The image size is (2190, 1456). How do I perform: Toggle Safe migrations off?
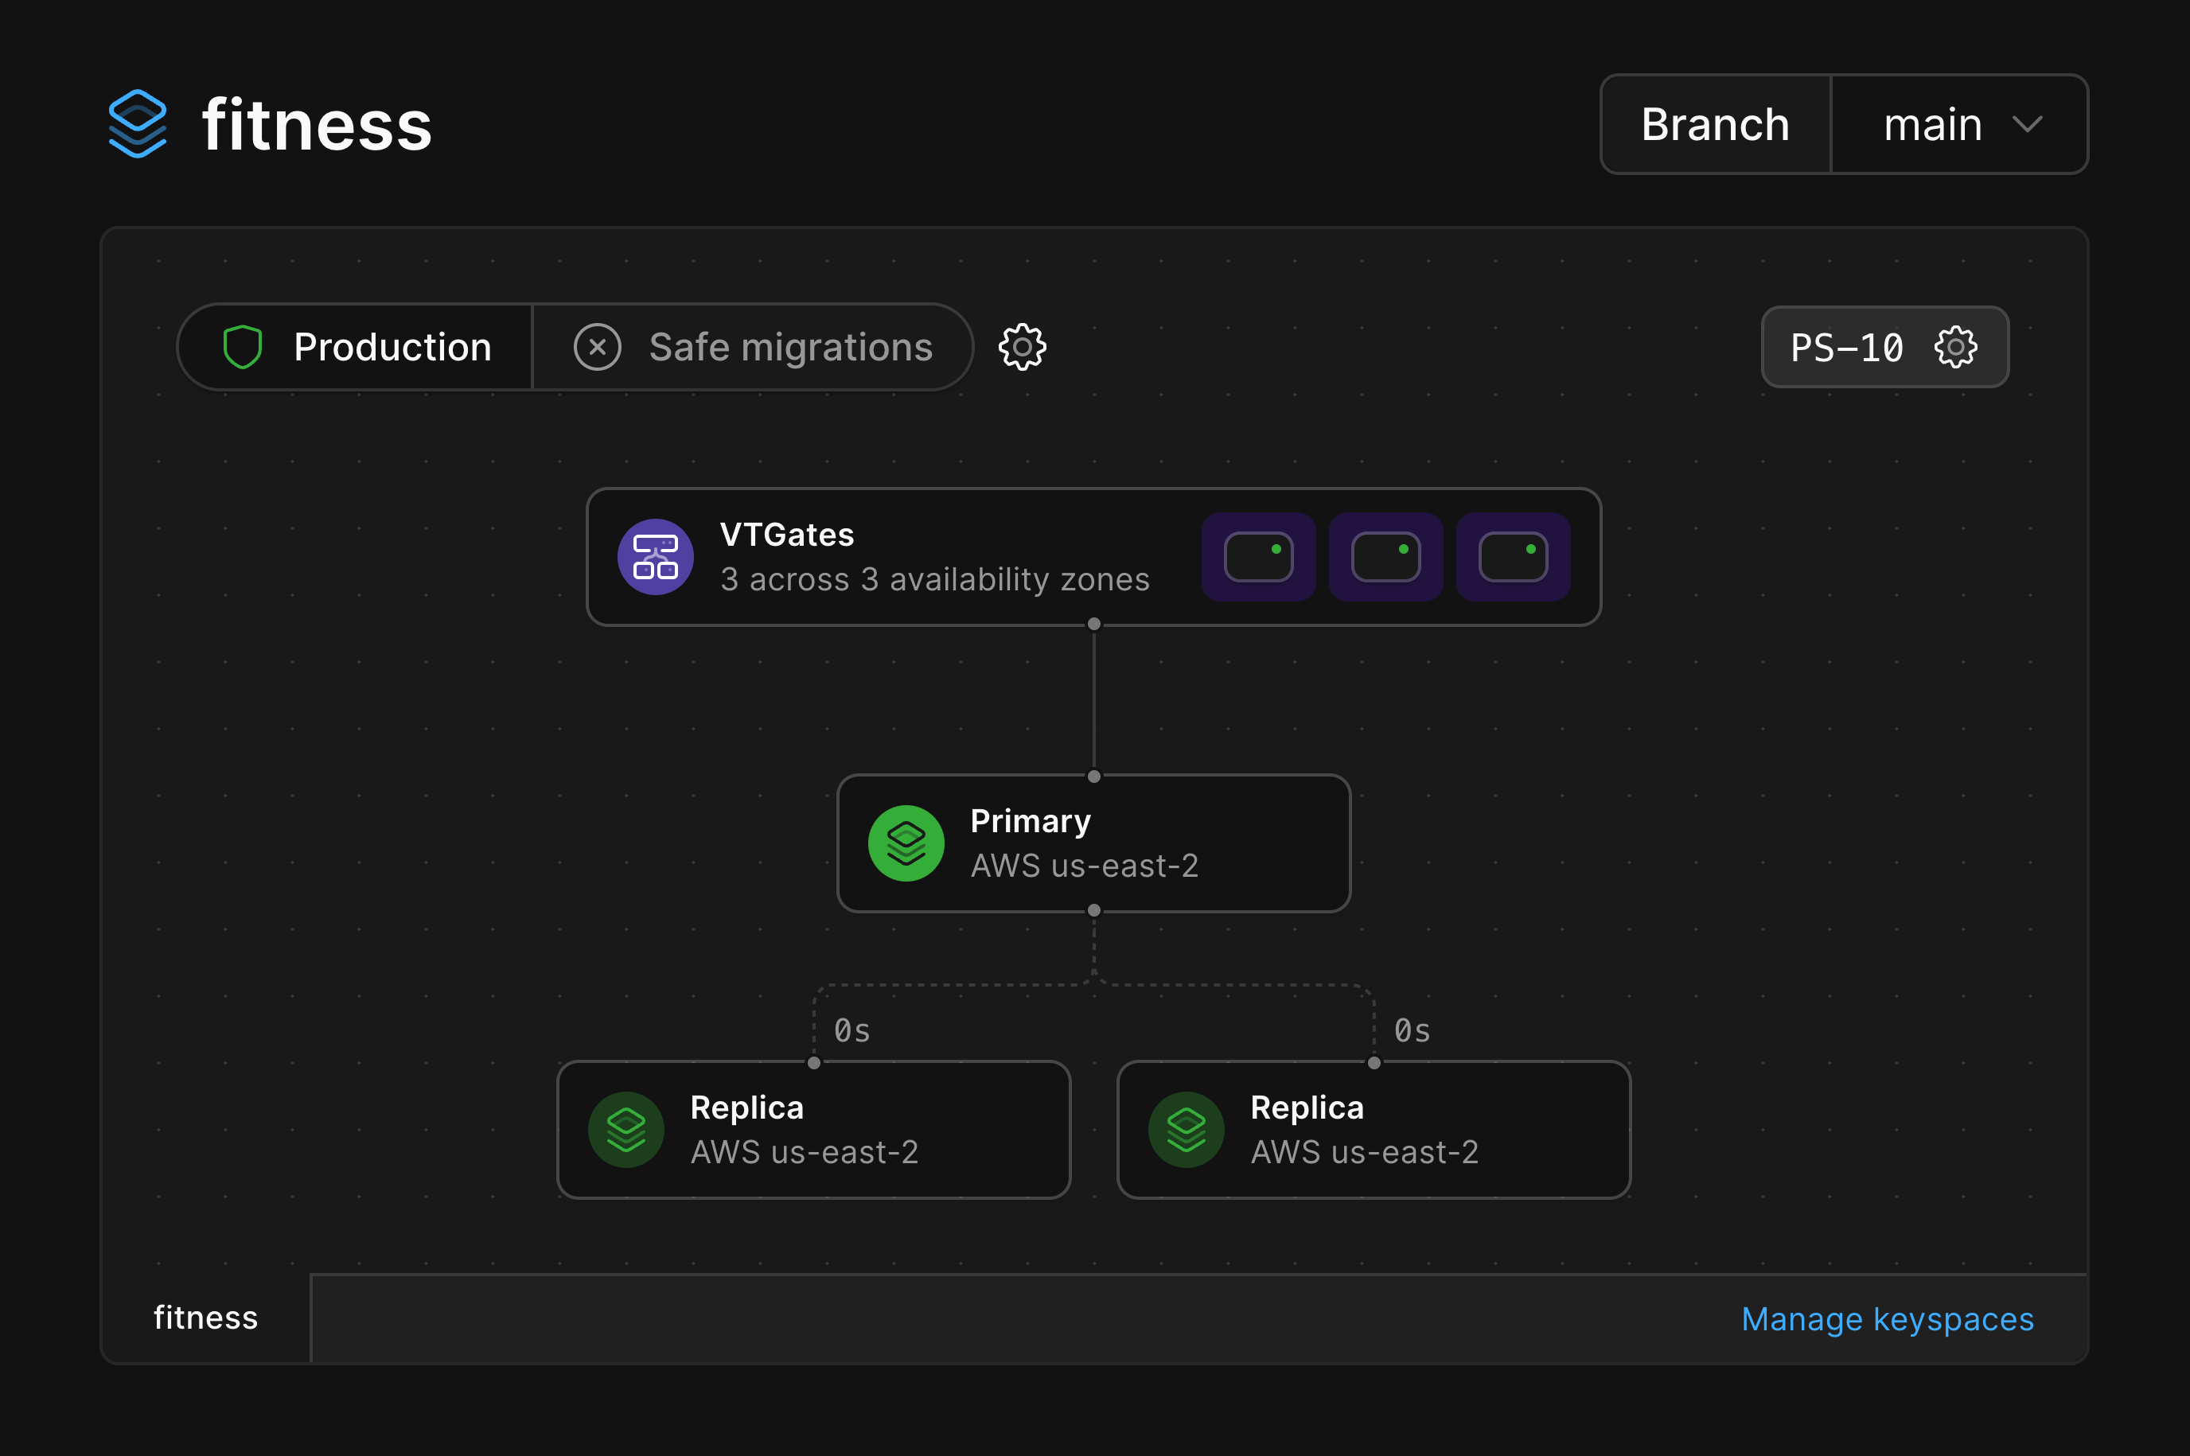tap(597, 346)
